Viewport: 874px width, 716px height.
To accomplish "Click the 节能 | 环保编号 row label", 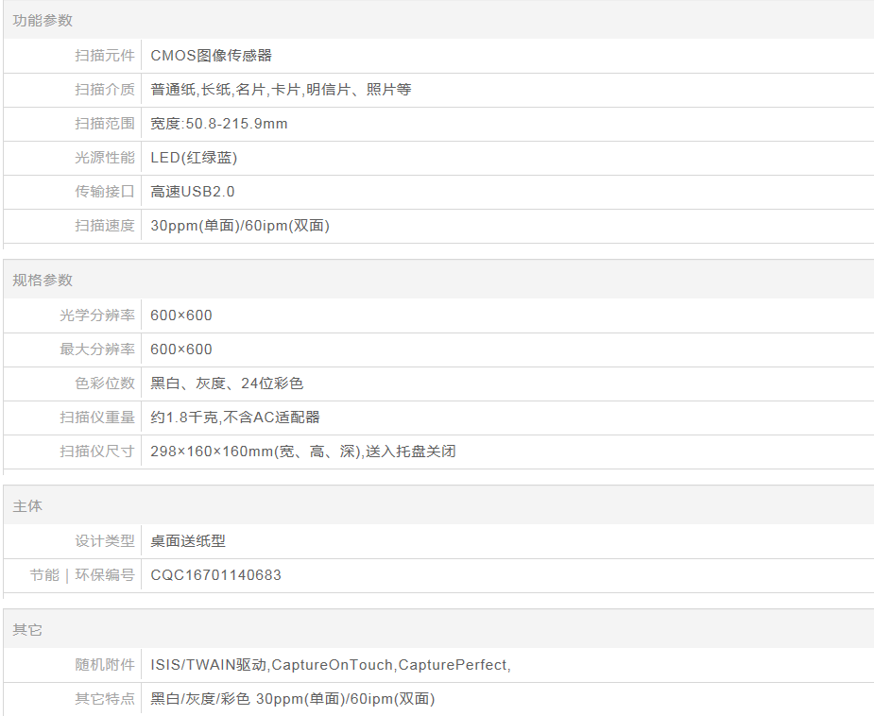I will (82, 575).
